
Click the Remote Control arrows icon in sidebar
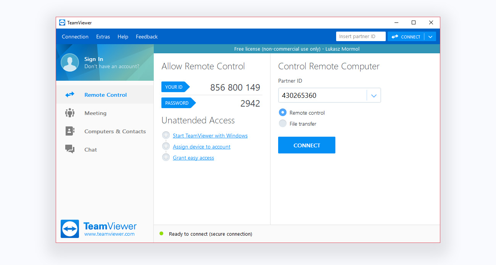pos(69,95)
